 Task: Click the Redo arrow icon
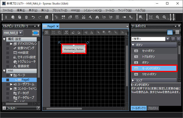(40, 17)
